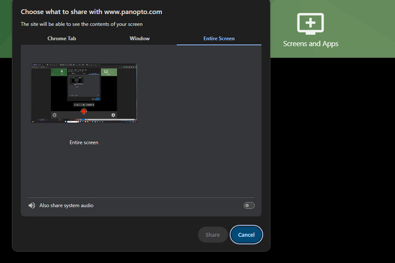Click the Share button
Viewport: 395px width, 263px height.
(x=213, y=235)
